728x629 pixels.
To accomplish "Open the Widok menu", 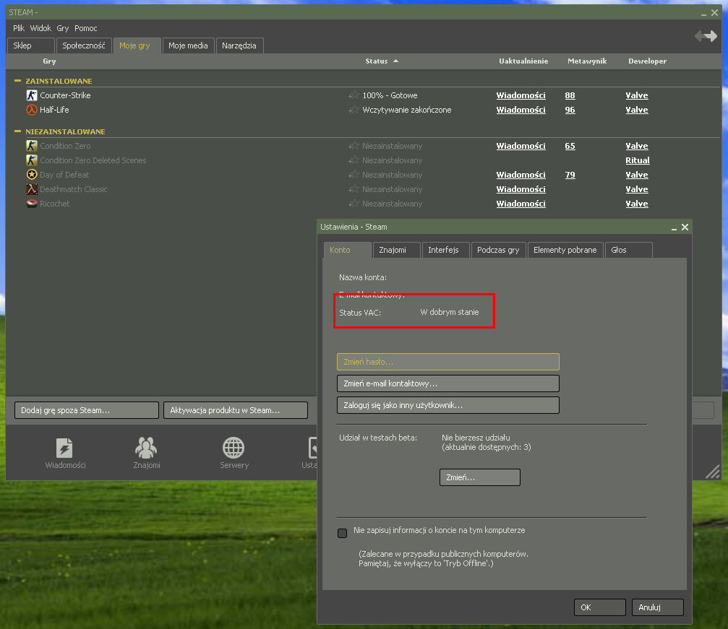I will point(40,28).
